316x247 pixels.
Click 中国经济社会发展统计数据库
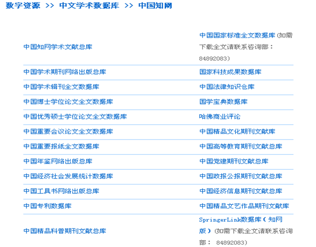click(68, 176)
